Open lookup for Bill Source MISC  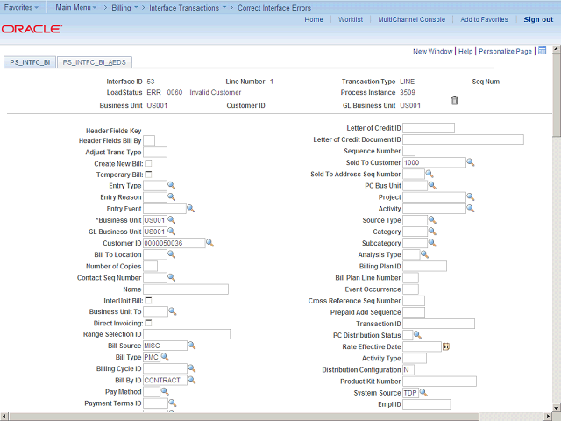(192, 346)
